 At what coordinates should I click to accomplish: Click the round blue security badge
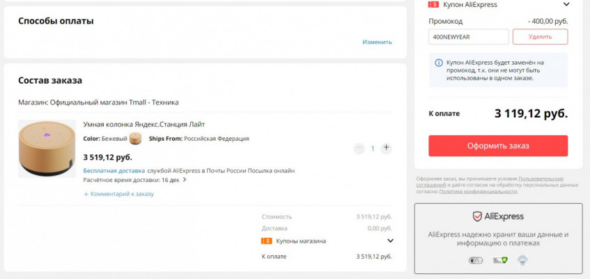pyautogui.click(x=522, y=260)
